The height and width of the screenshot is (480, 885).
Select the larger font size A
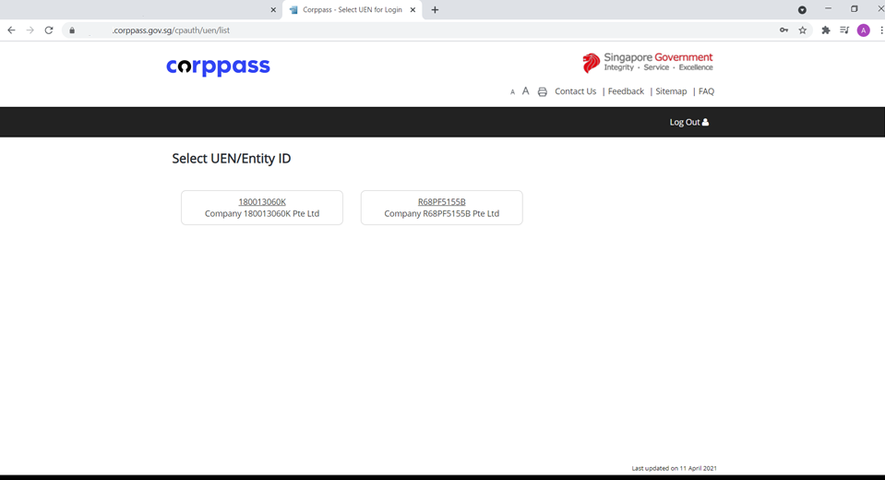point(525,90)
